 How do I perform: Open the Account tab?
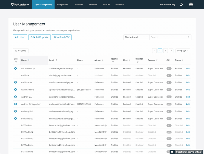(106, 5)
